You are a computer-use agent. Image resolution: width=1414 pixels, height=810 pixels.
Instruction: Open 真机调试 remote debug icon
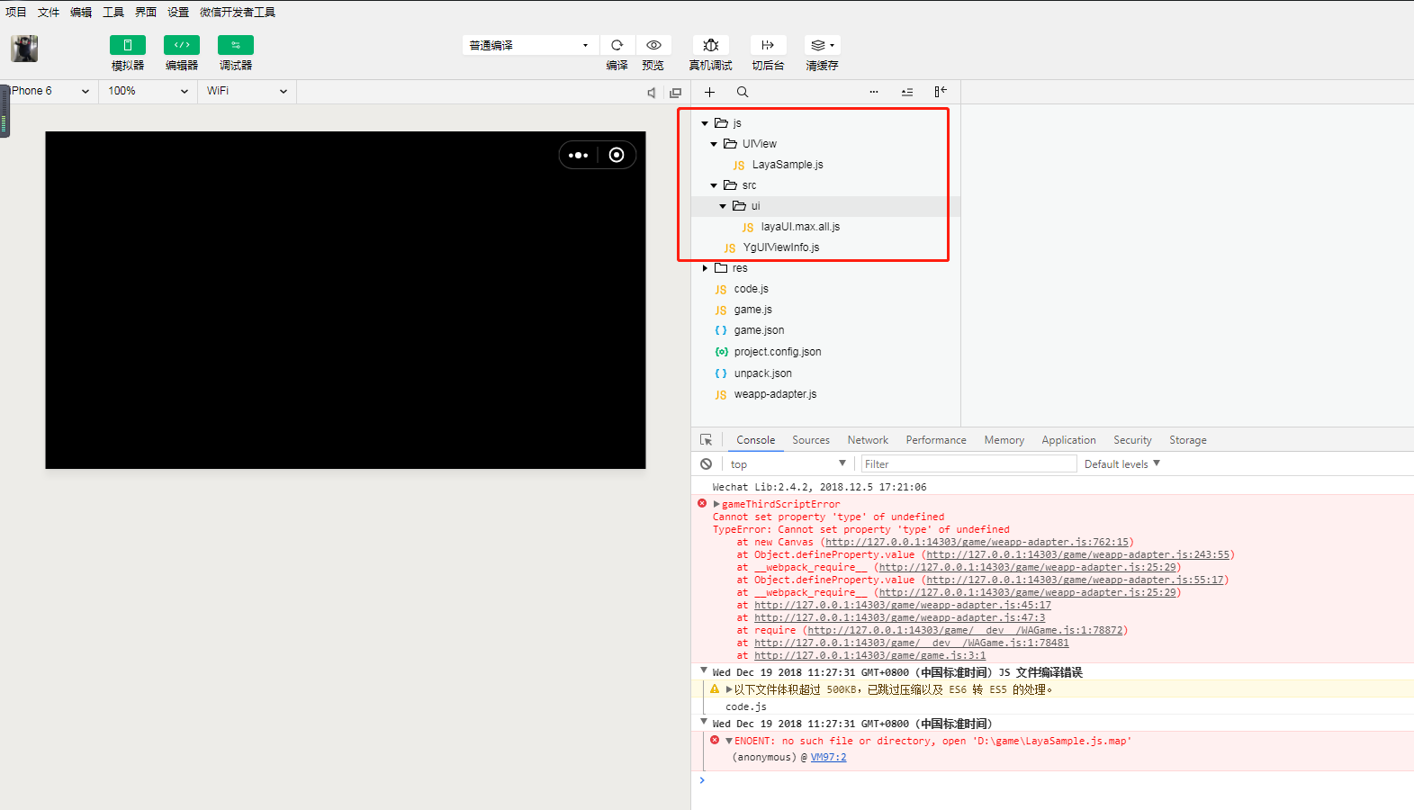[710, 45]
